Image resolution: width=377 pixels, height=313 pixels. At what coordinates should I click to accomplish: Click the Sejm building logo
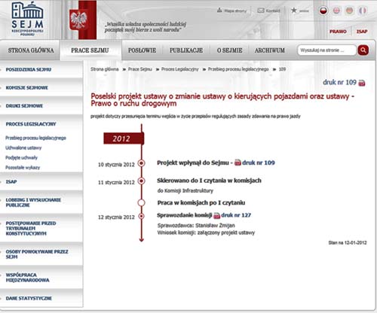[x=27, y=19]
